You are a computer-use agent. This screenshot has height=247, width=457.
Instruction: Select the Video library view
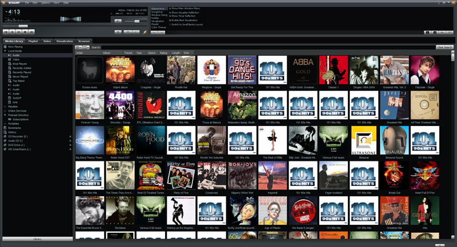point(16,59)
